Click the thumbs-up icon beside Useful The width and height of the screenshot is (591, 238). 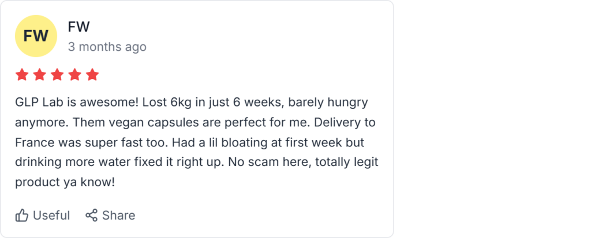click(22, 216)
